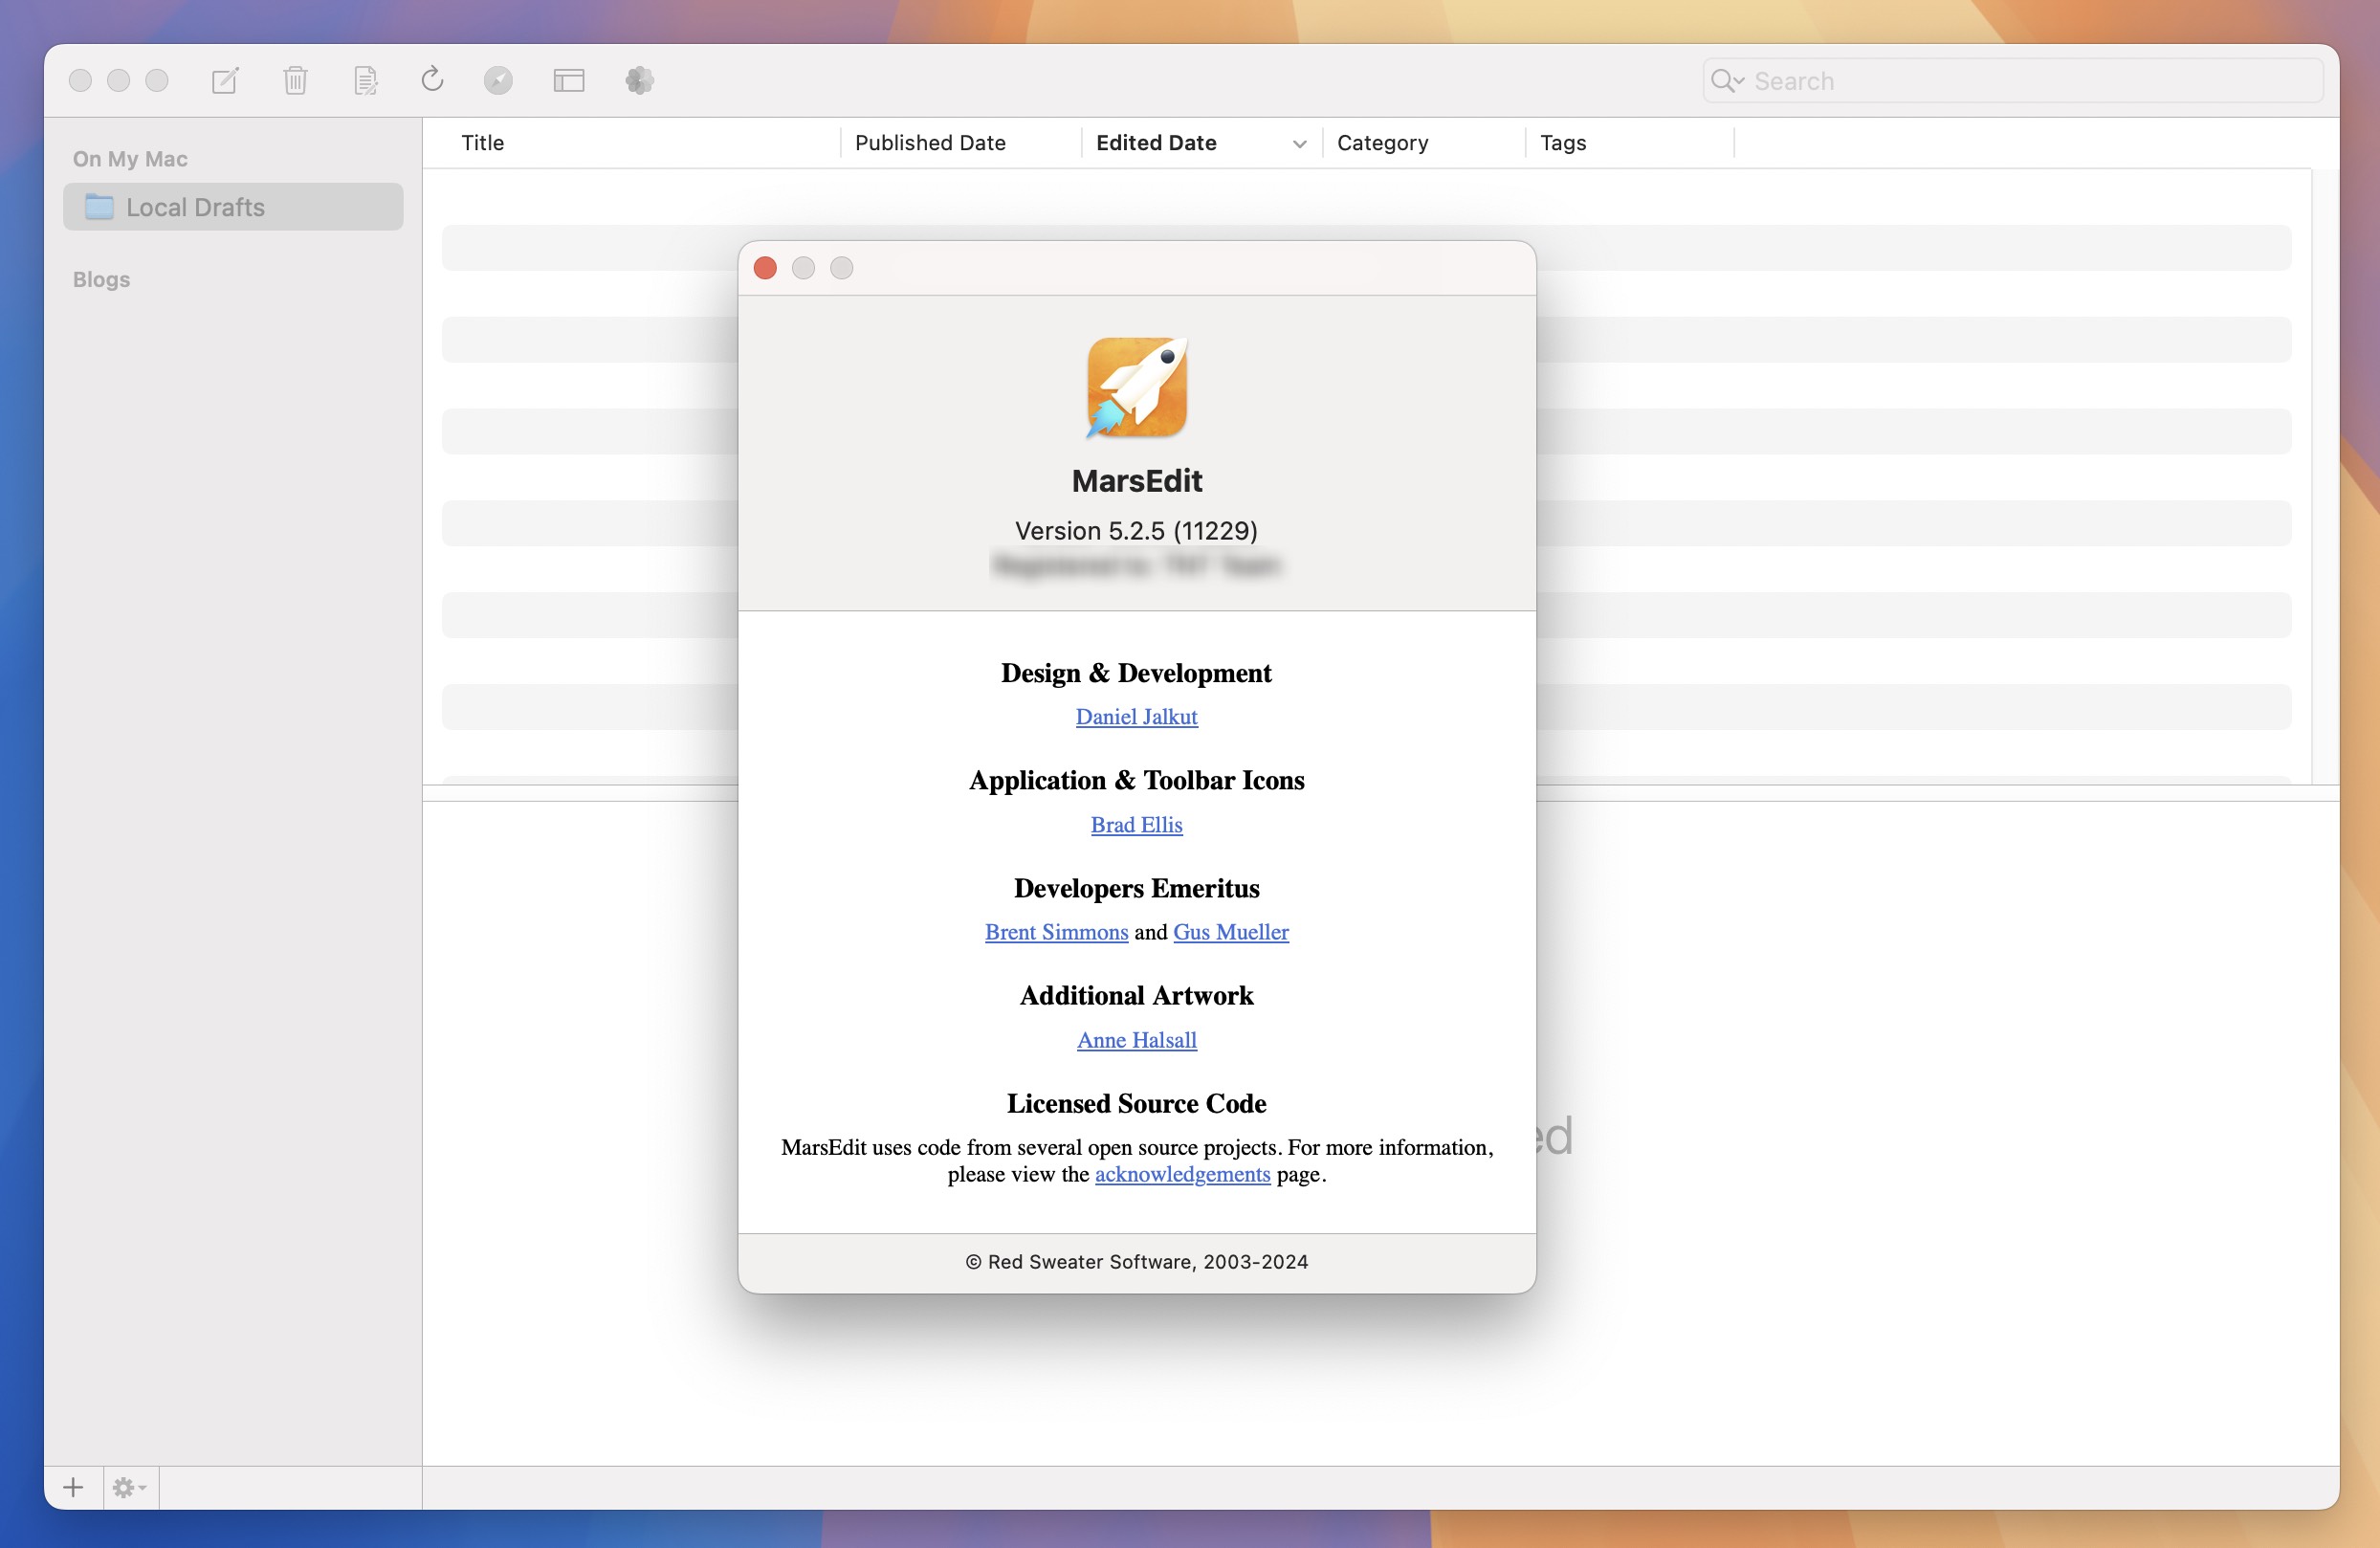Click the plus button to add blog
The height and width of the screenshot is (1548, 2380).
[73, 1487]
